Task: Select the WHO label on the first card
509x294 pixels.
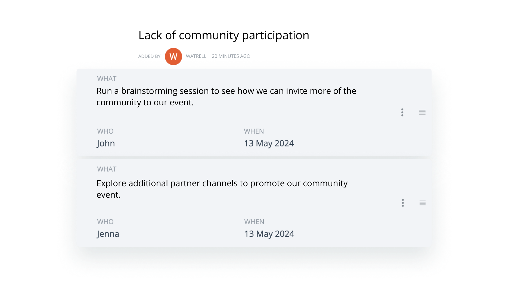Action: click(105, 131)
